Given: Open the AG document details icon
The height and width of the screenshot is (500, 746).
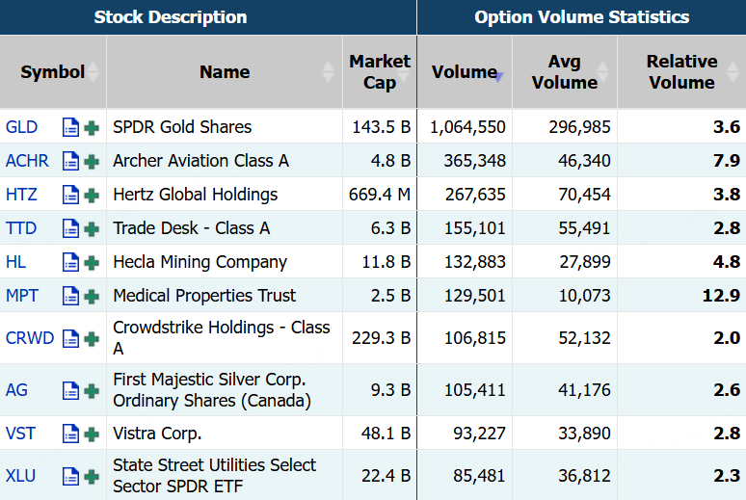Looking at the screenshot, I should click(x=70, y=390).
